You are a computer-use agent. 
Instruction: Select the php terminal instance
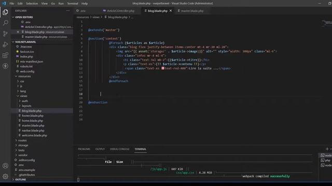(x=325, y=160)
